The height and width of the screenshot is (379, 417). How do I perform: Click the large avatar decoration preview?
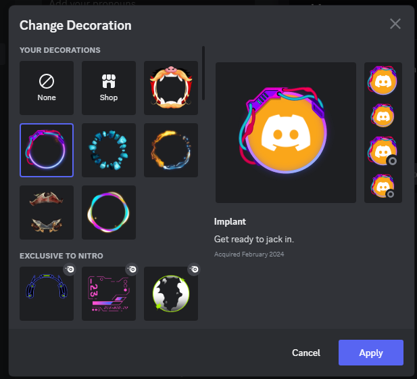(286, 133)
